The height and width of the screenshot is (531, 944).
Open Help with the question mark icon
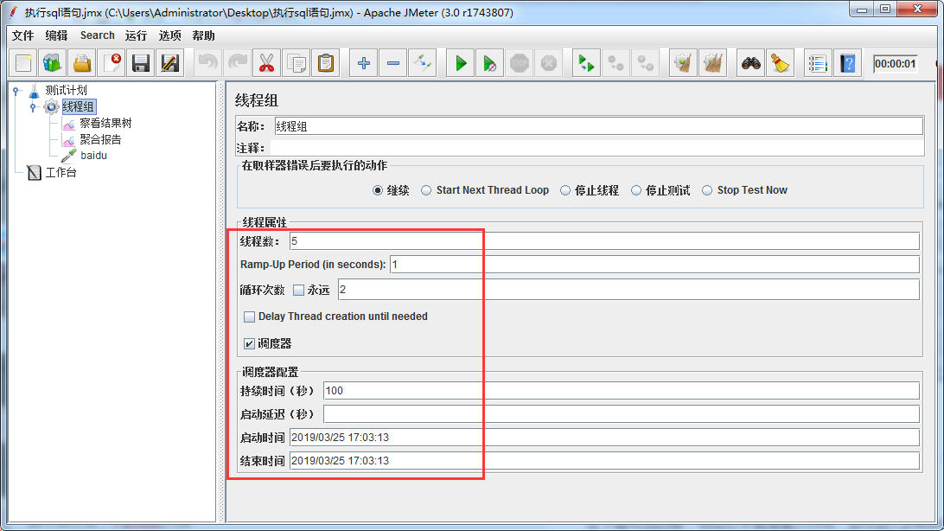pos(848,63)
